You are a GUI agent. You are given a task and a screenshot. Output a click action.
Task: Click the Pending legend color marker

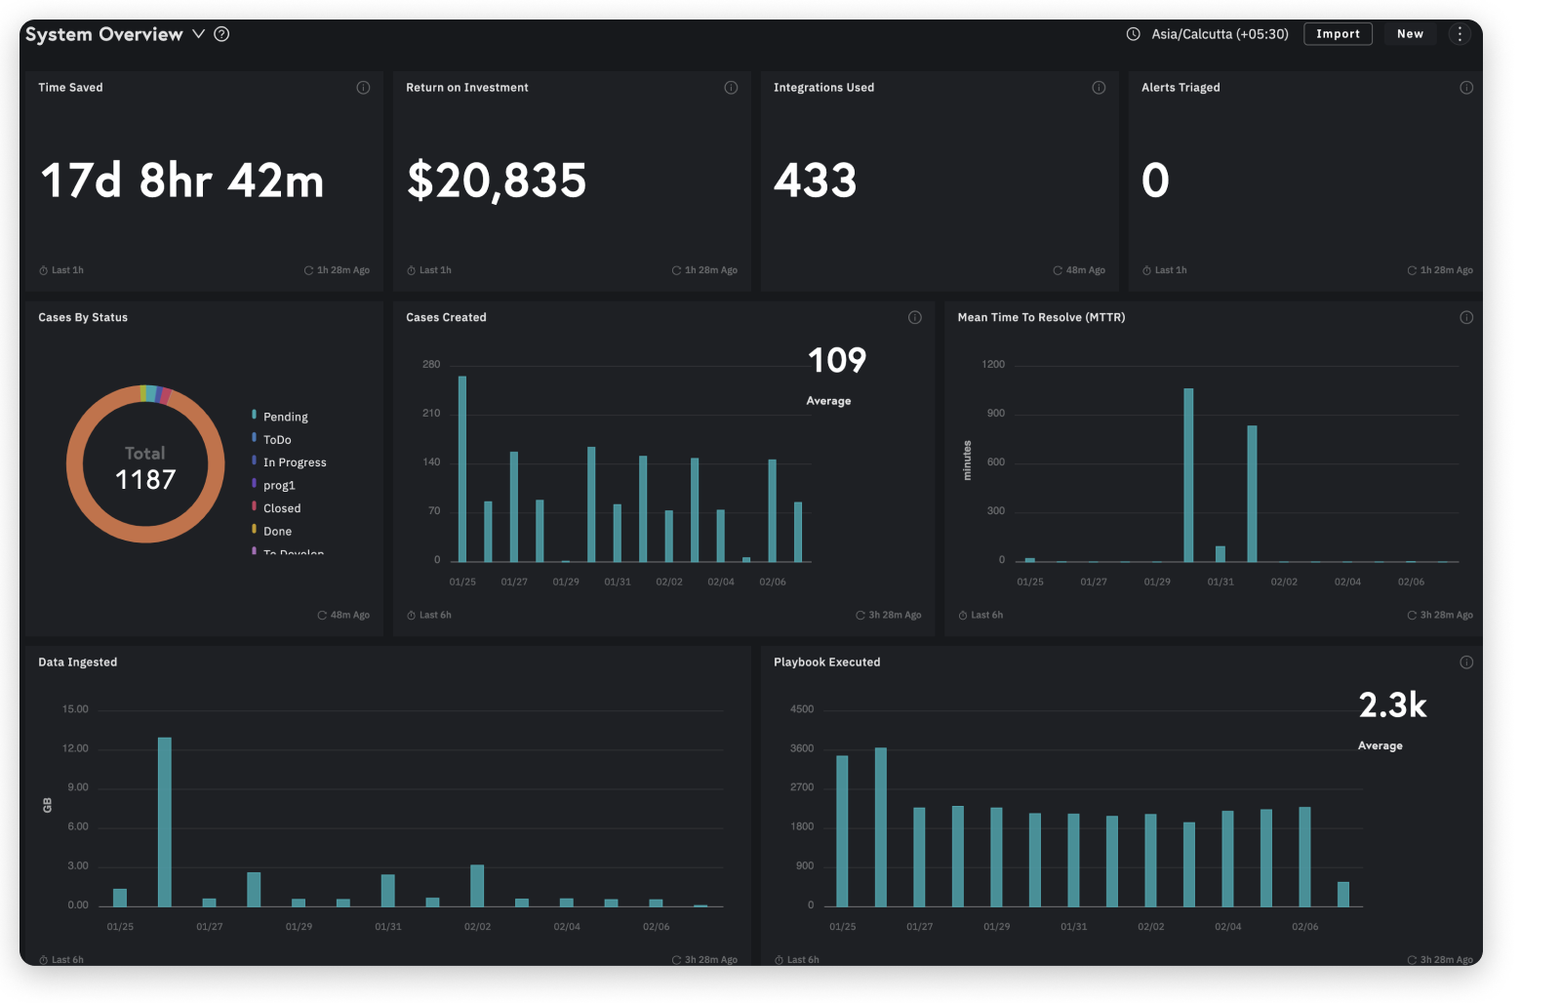[x=255, y=416]
